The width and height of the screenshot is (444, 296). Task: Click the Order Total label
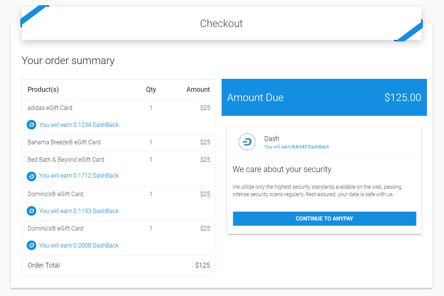44,265
